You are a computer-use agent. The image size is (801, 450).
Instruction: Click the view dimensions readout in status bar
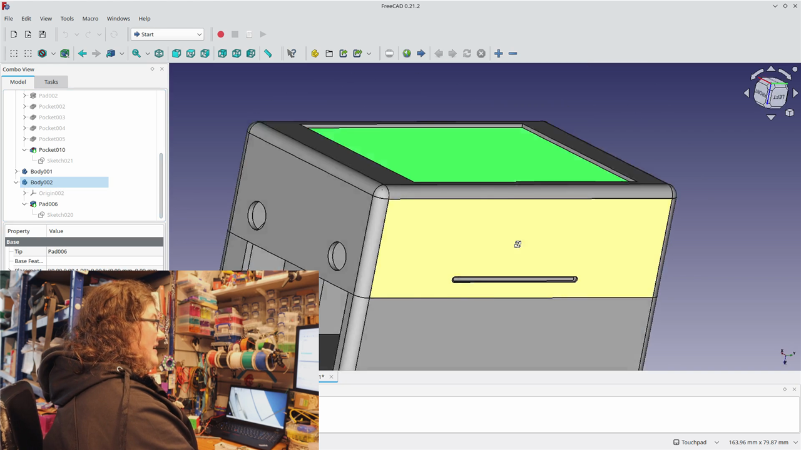[758, 442]
